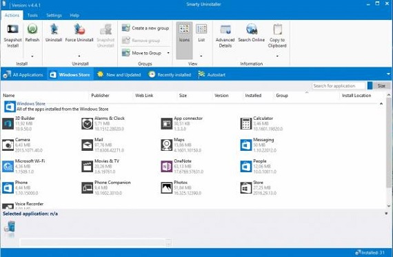Select the Microsoft Wi-Fi app
Viewport: 393px width, 257px height.
[x=23, y=166]
